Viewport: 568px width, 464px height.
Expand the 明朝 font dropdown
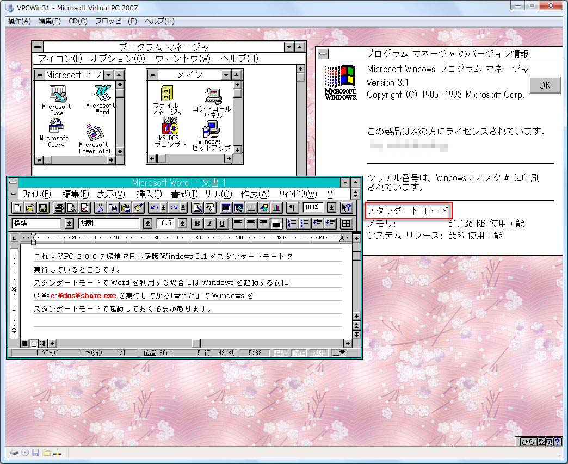[147, 224]
